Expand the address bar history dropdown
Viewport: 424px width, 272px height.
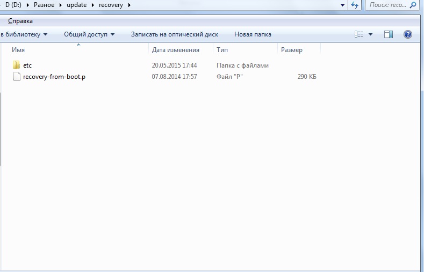(343, 5)
